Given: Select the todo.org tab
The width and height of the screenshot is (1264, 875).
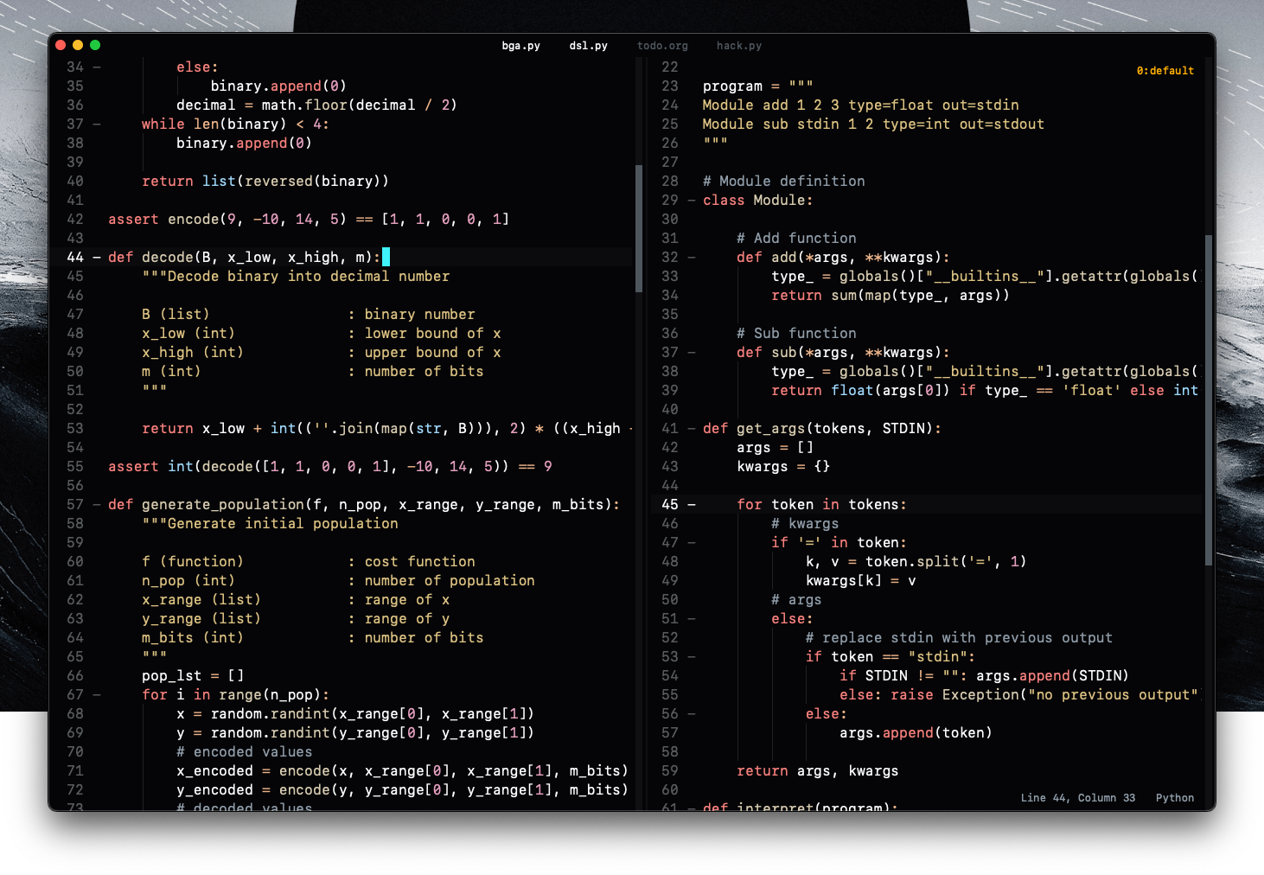Looking at the screenshot, I should [662, 46].
